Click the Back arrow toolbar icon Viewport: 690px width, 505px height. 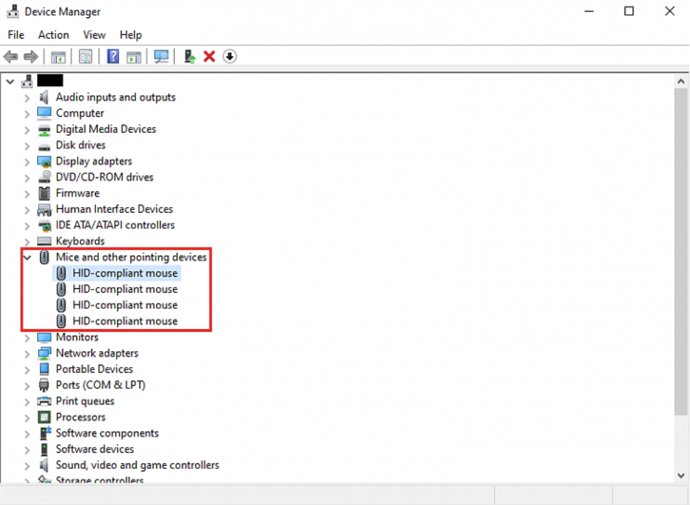[11, 57]
